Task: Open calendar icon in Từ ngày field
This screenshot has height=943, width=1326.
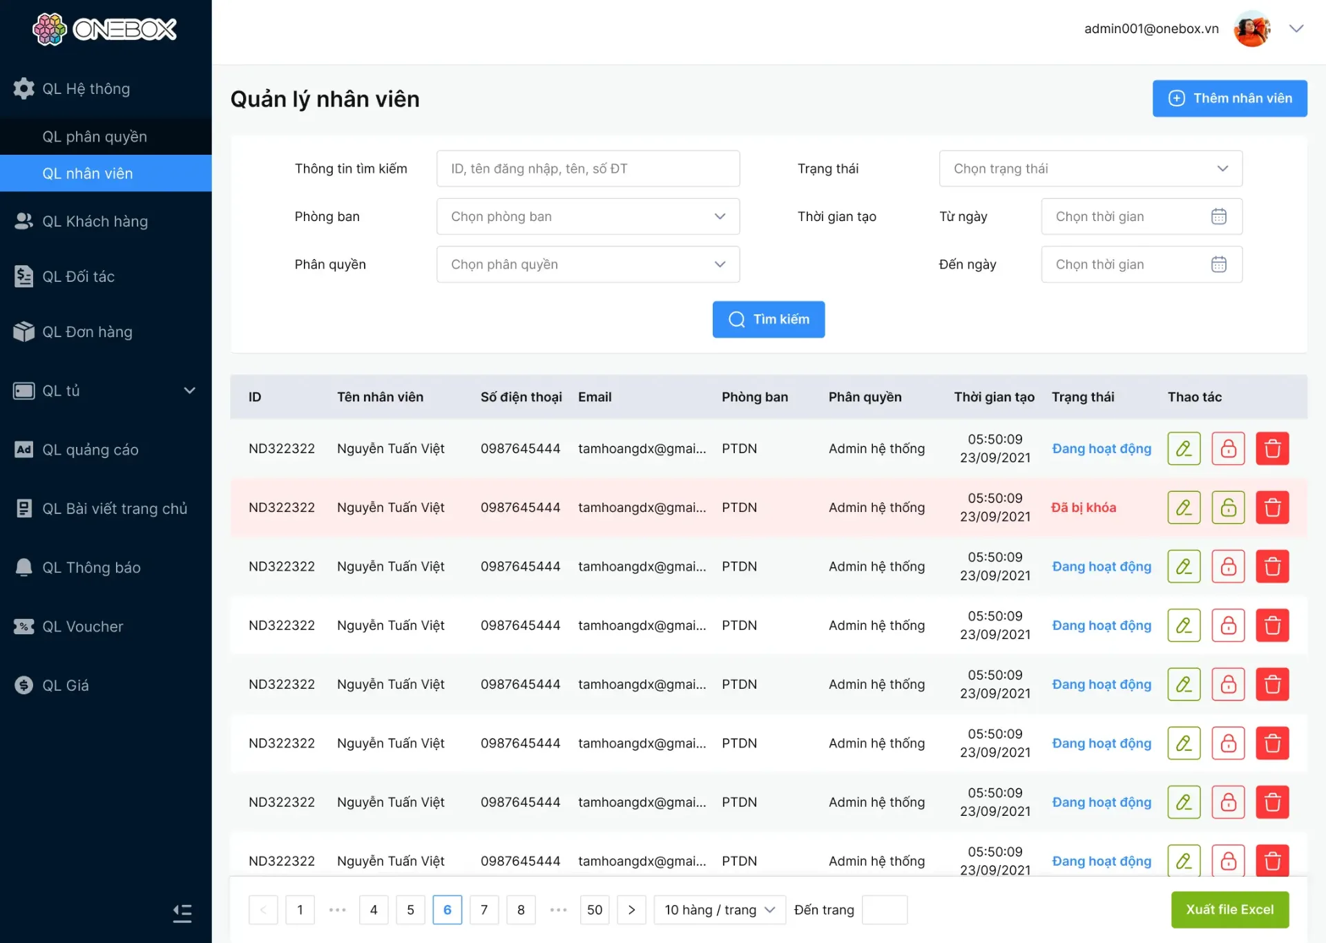Action: [x=1218, y=216]
